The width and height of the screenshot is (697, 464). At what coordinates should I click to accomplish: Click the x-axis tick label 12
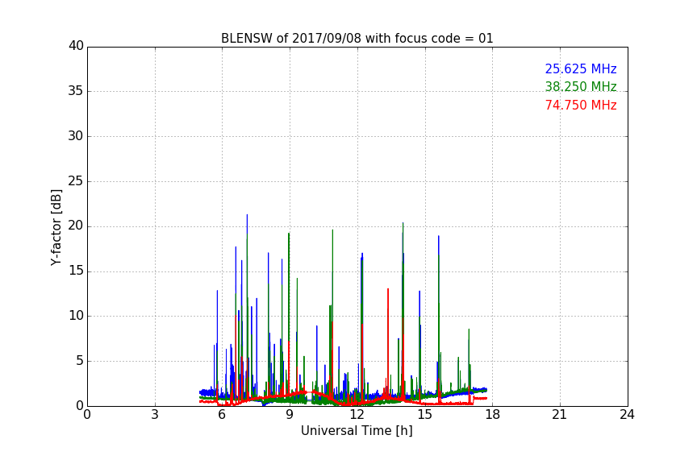(357, 415)
